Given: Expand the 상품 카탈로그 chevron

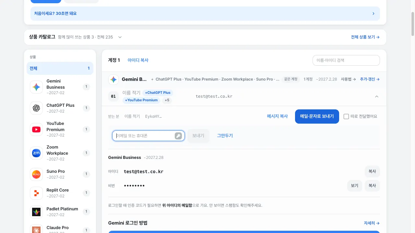Looking at the screenshot, I should (120, 37).
